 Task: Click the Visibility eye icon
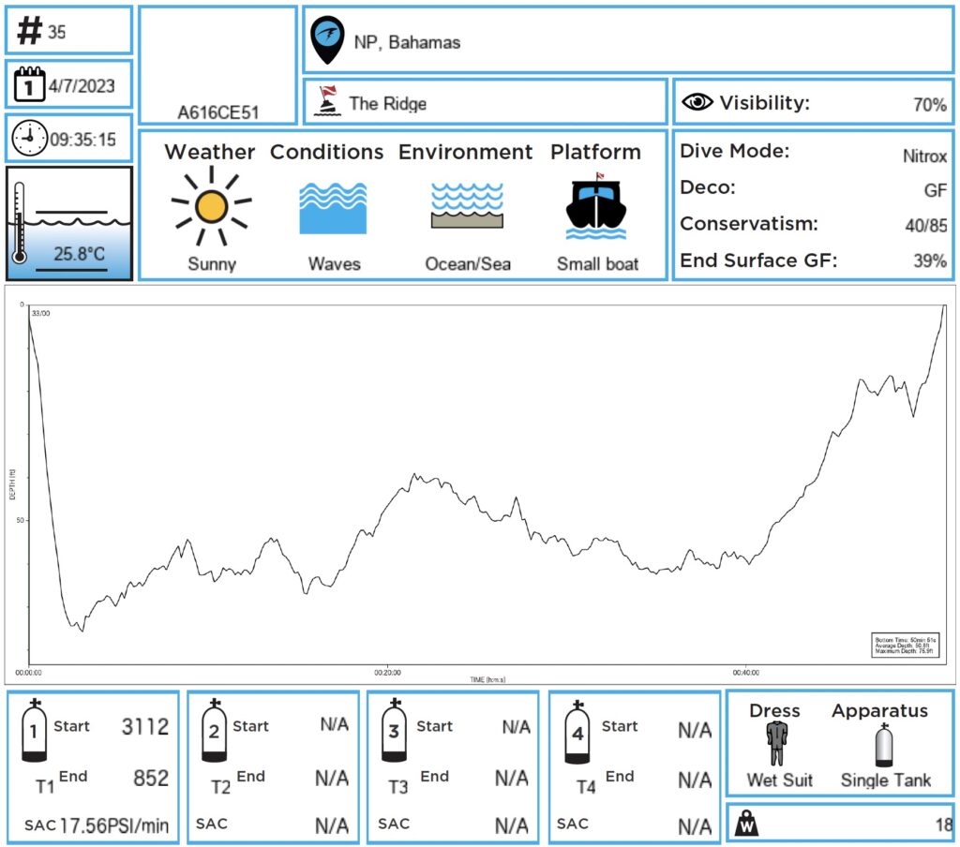click(x=697, y=103)
